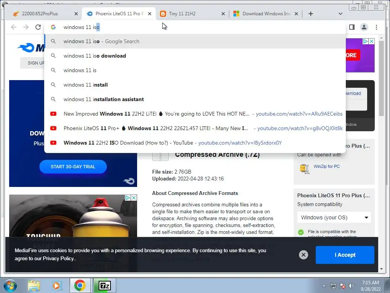This screenshot has height=293, width=390.
Task: Click the browser Back arrow
Action: click(x=14, y=27)
